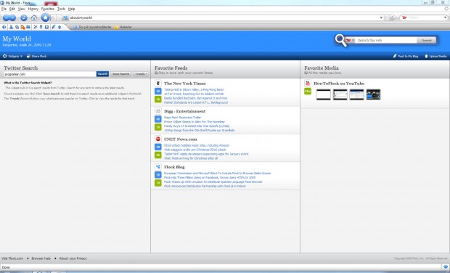Click the reload page icon
The width and height of the screenshot is (450, 273).
(x=24, y=18)
